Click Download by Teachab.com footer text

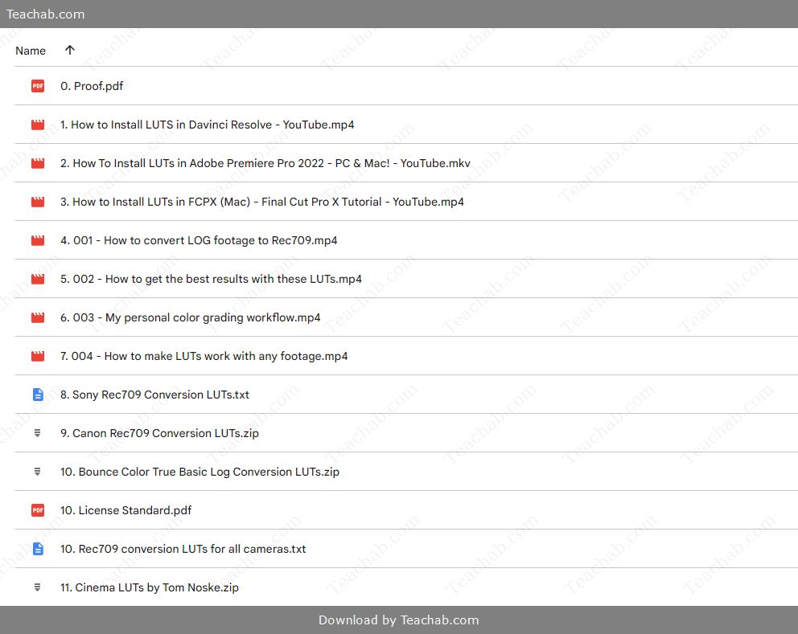click(x=398, y=620)
